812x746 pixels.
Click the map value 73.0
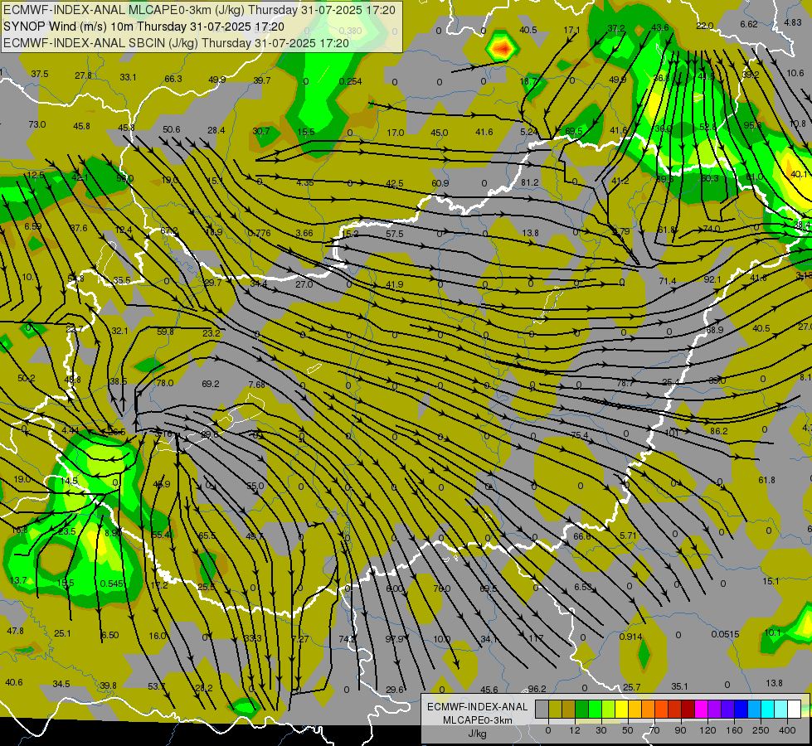point(37,124)
